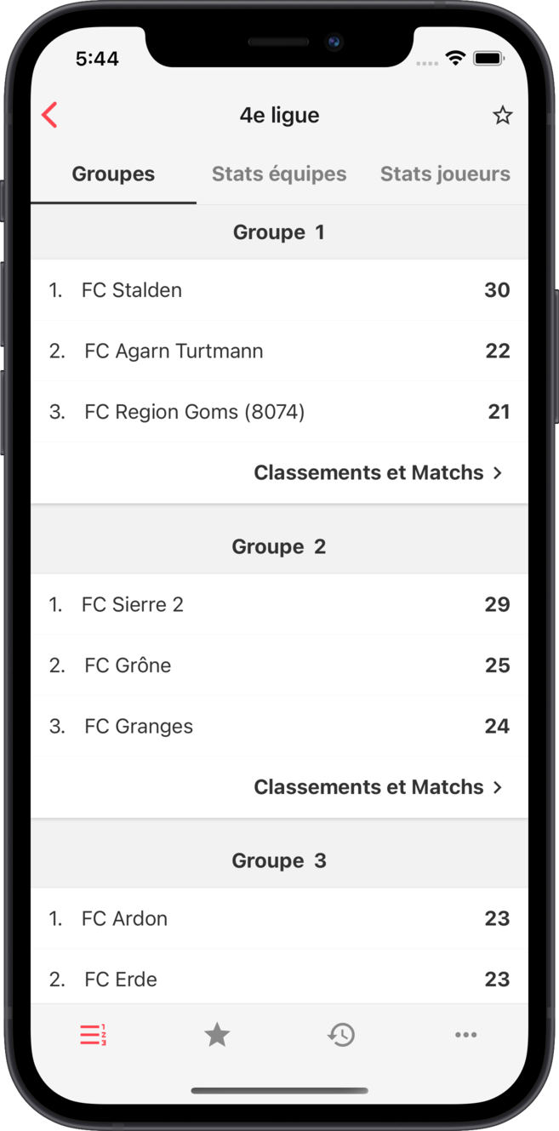This screenshot has width=559, height=1131.
Task: Select the Groupes tab
Action: 113,174
